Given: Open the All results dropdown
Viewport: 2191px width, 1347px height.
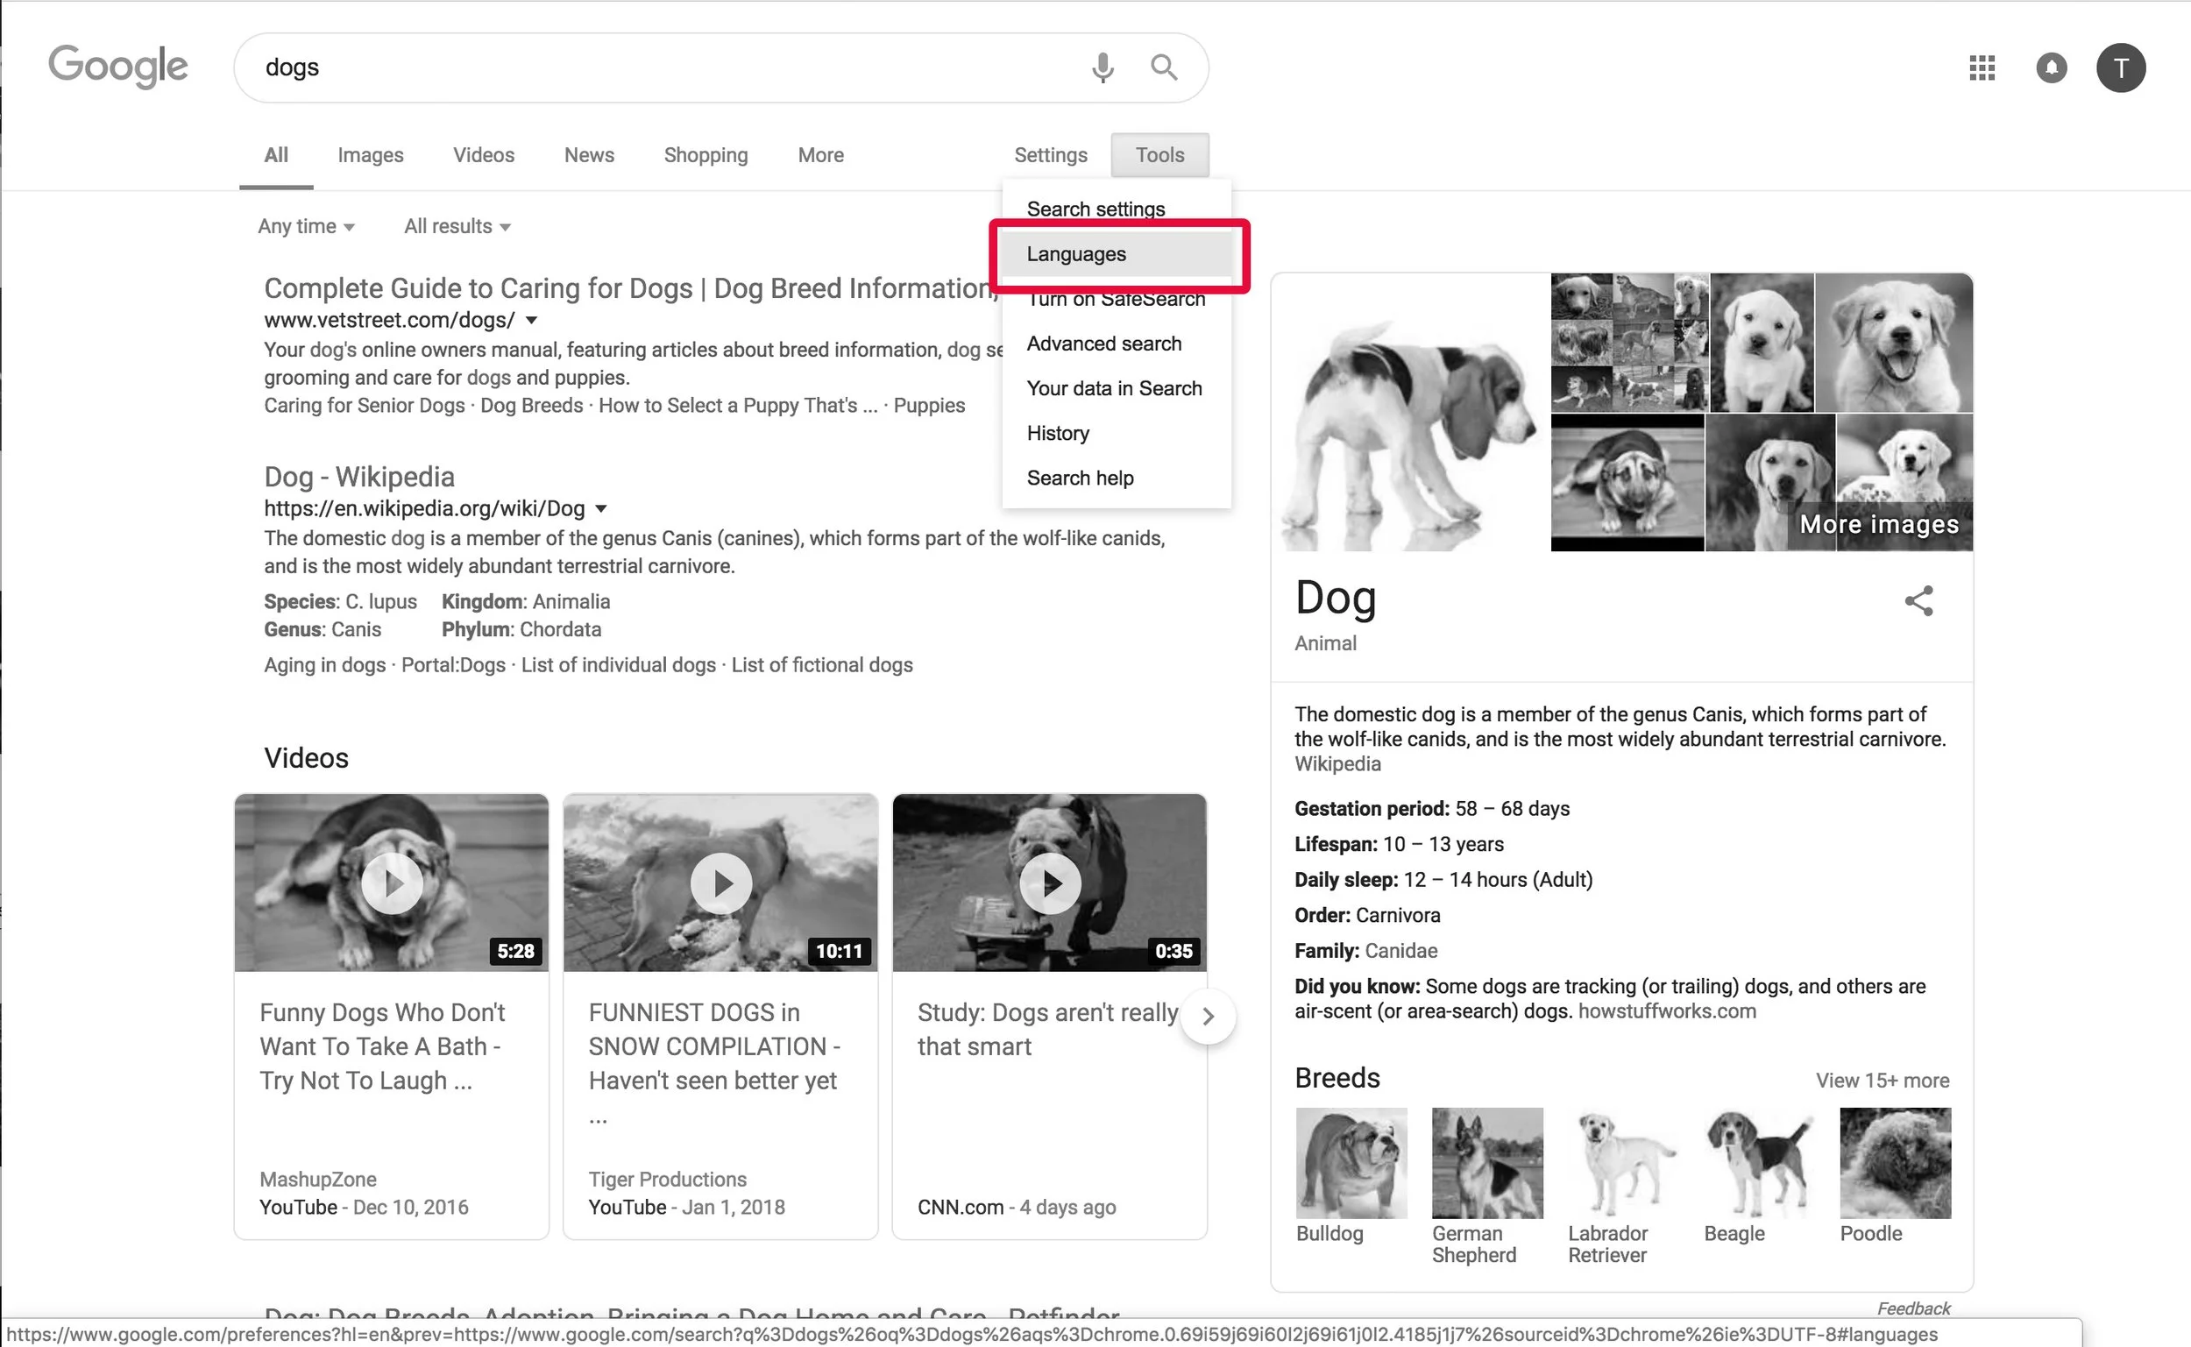Looking at the screenshot, I should [x=456, y=226].
